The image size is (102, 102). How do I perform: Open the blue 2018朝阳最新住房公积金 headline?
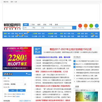53,57
